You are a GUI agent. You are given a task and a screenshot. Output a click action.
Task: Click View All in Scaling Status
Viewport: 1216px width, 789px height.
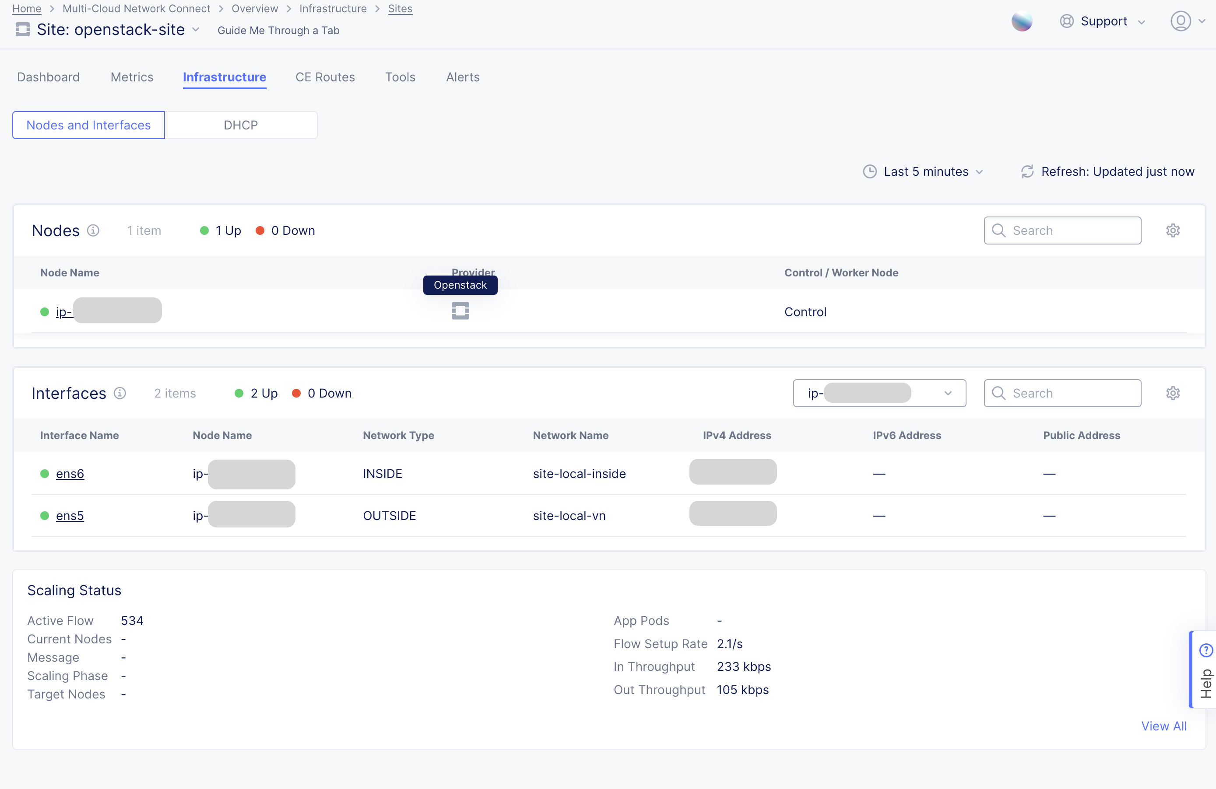click(x=1163, y=726)
